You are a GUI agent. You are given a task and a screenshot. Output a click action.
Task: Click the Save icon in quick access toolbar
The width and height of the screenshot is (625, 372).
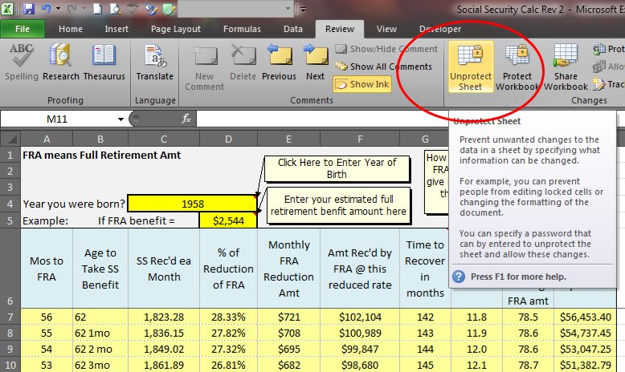click(x=28, y=9)
